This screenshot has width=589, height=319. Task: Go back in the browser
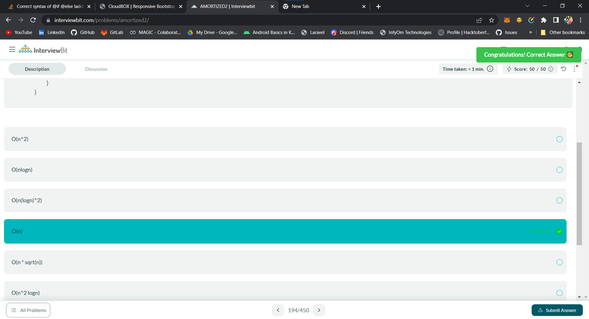(8, 20)
